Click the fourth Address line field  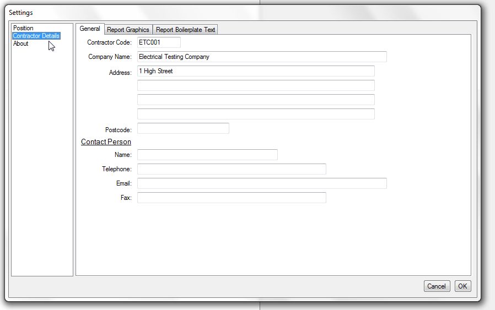point(256,114)
